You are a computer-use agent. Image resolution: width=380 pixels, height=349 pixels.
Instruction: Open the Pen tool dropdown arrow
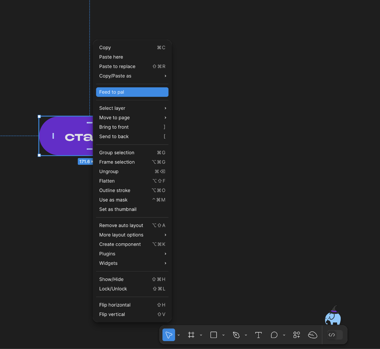click(246, 335)
